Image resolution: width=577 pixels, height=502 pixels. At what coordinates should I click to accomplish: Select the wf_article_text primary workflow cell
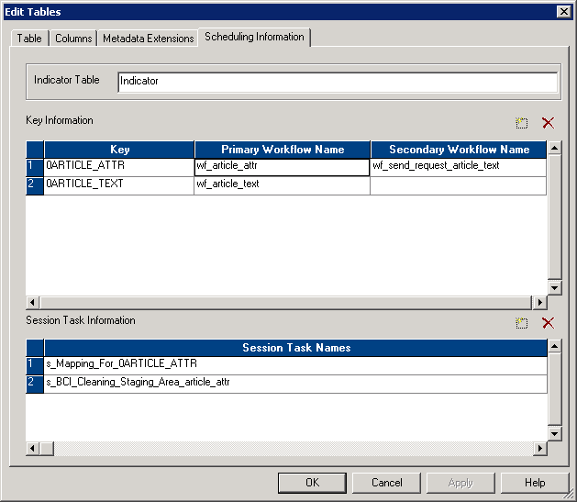282,184
